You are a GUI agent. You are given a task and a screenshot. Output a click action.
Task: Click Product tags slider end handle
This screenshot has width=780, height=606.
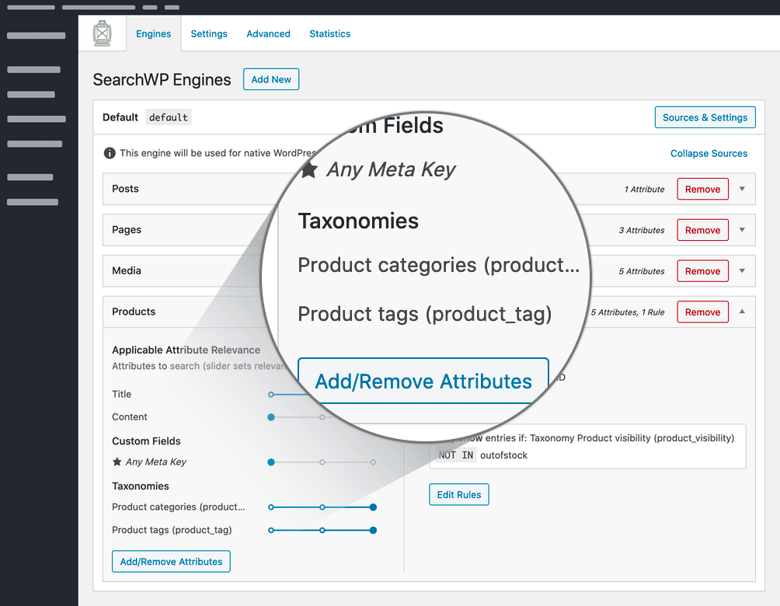pos(373,531)
